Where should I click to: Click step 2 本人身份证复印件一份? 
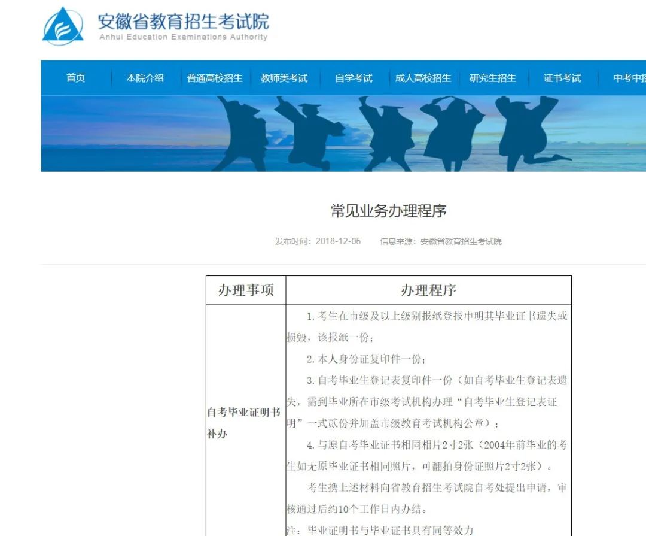point(366,359)
